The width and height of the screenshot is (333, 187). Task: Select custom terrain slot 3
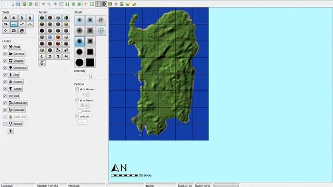58,57
